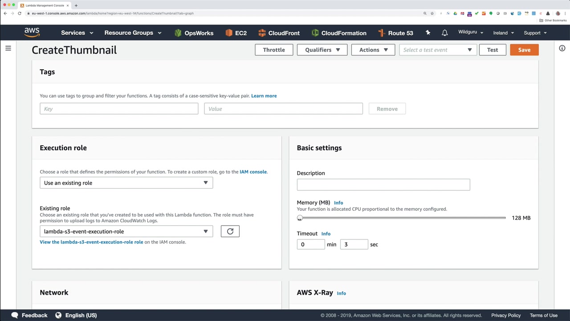The width and height of the screenshot is (570, 321).
Task: Go back in browser history
Action: [x=5, y=13]
